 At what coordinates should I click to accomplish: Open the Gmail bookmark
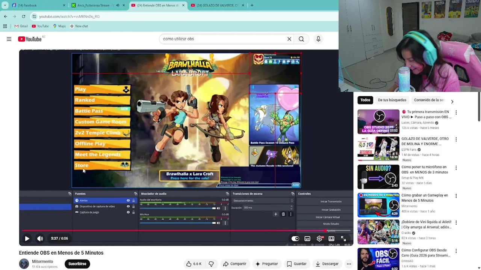point(21,26)
